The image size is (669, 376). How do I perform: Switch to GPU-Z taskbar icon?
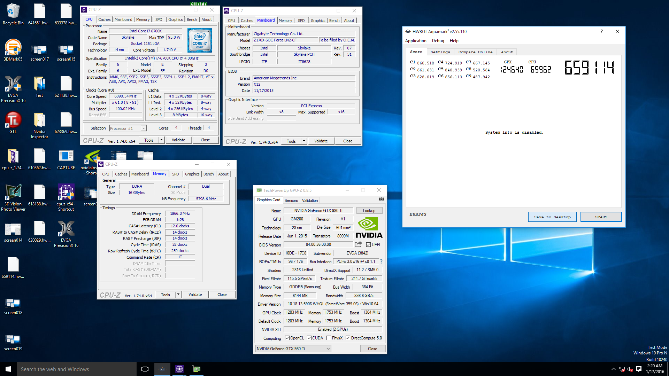197,369
